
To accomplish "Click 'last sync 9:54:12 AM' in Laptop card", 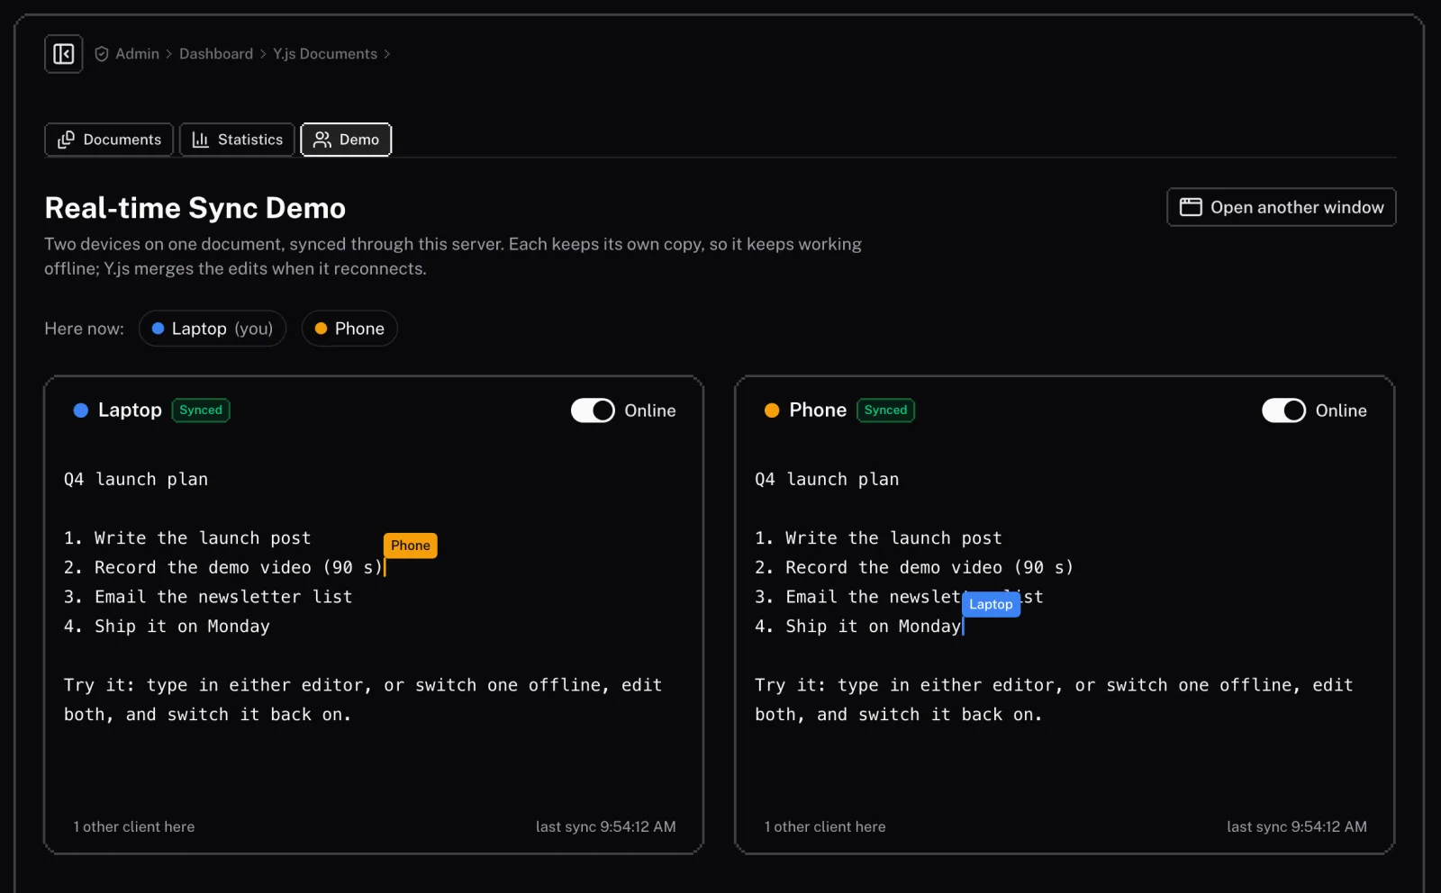I will pyautogui.click(x=605, y=826).
